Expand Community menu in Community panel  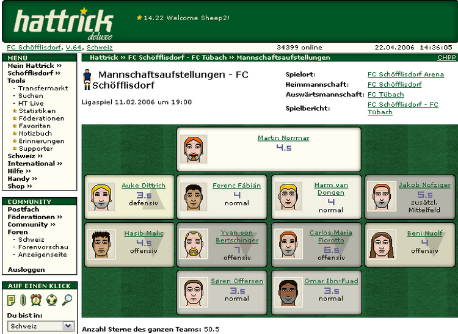[x=31, y=225]
